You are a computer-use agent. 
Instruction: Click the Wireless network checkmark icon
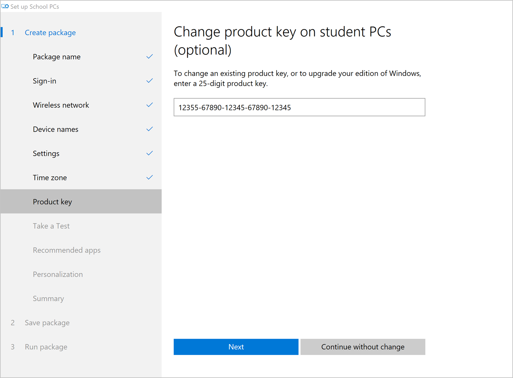(149, 105)
